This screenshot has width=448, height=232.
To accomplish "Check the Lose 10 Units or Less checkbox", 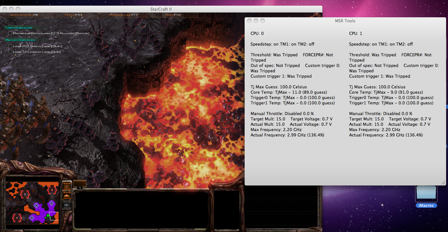I will pyautogui.click(x=10, y=52).
